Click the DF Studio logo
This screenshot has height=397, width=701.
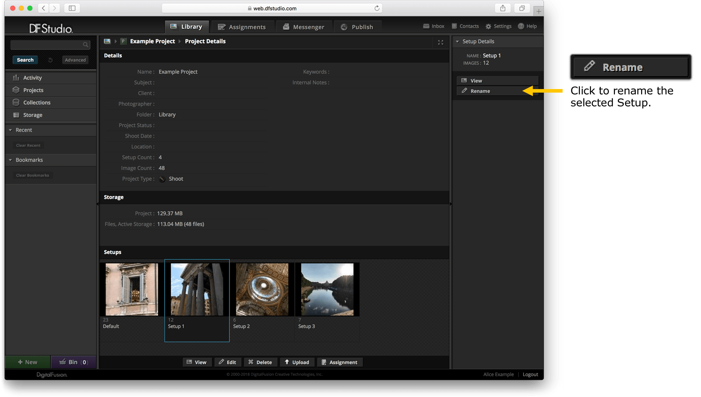click(51, 28)
